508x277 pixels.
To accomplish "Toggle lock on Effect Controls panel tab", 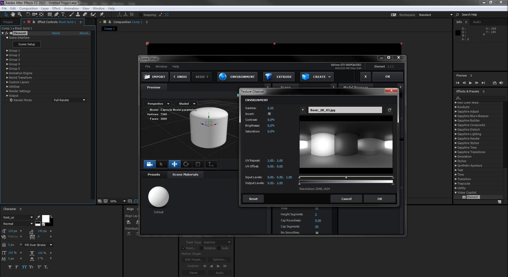I will coord(34,22).
